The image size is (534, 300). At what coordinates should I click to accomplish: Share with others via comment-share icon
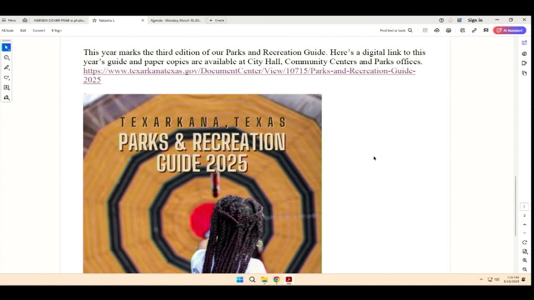(462, 30)
